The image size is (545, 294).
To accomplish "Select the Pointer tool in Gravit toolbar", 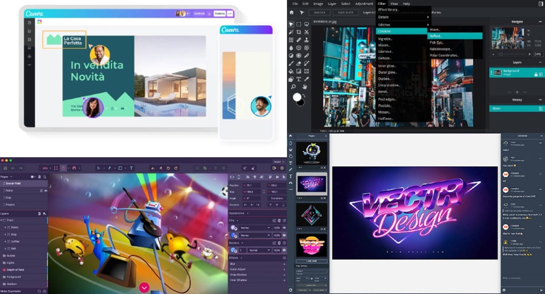I will (98, 168).
